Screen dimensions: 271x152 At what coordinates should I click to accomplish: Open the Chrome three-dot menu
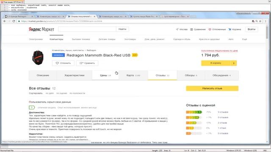265,21
